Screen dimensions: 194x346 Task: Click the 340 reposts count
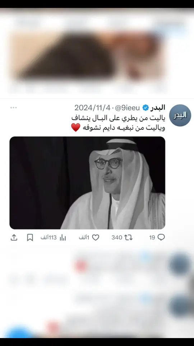point(117,238)
